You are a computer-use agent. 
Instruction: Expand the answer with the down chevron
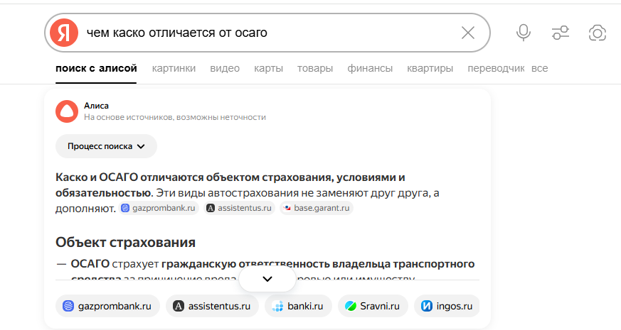[267, 279]
